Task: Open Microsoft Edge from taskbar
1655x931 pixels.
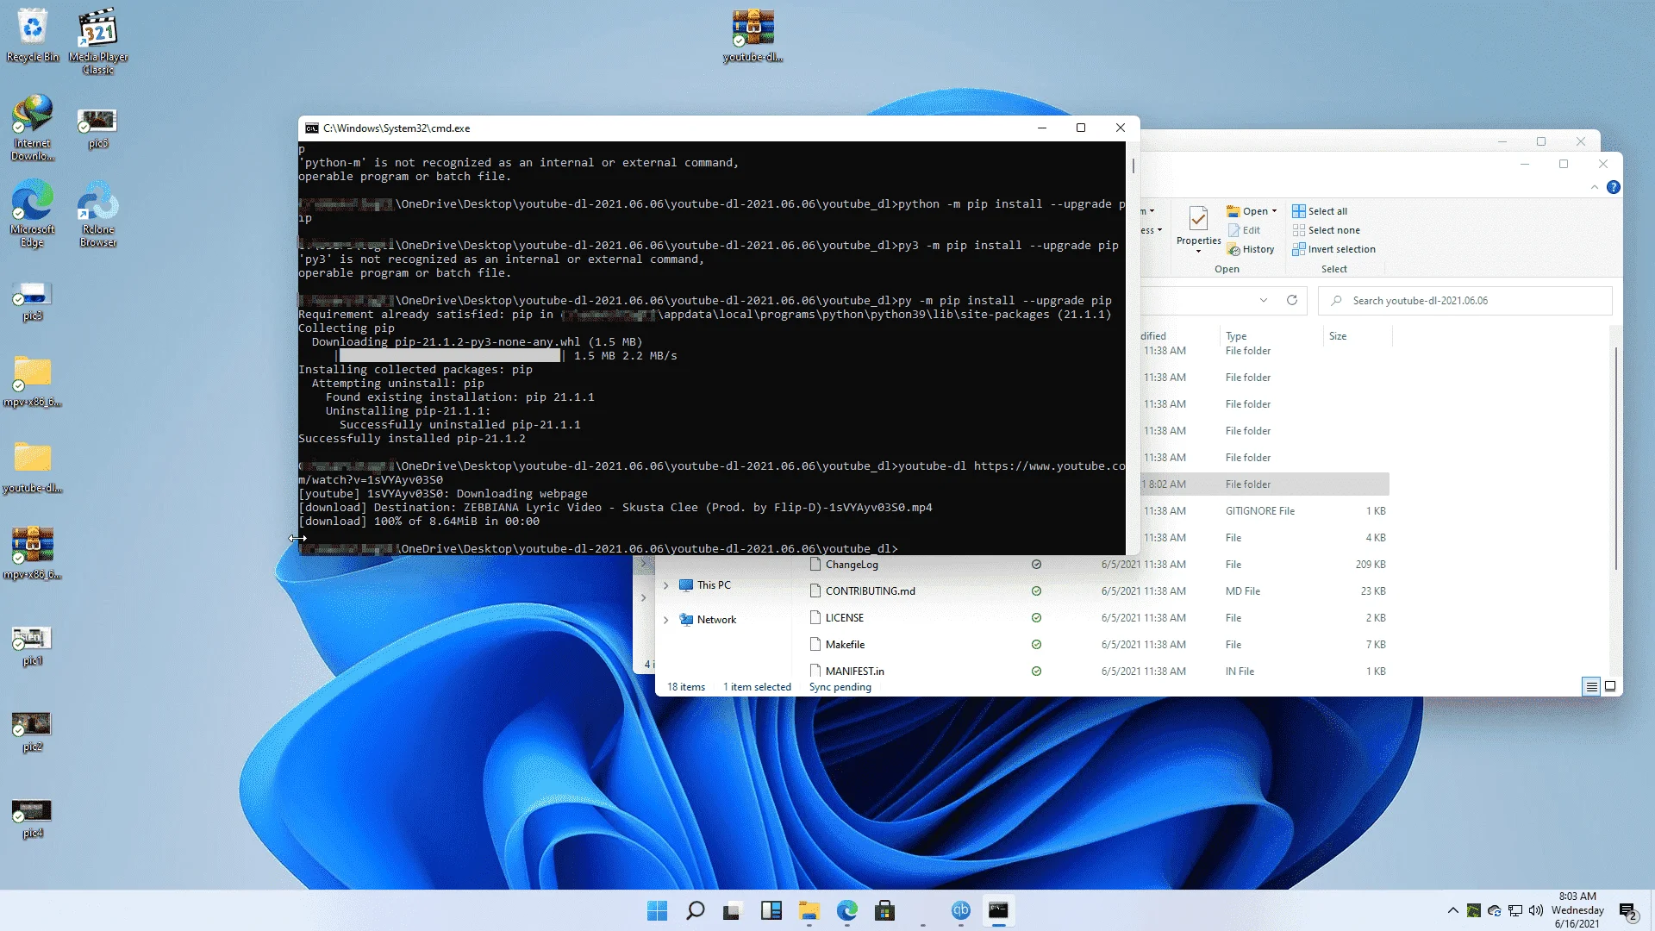Action: tap(846, 910)
